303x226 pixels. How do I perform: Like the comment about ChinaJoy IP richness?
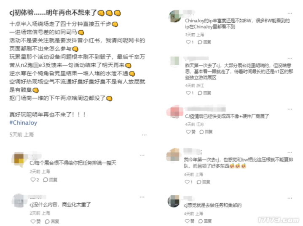click(x=190, y=42)
